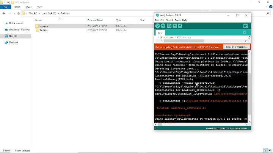The width and height of the screenshot is (273, 153).
Task: Create a new sketch with New icon
Action: tap(169, 26)
